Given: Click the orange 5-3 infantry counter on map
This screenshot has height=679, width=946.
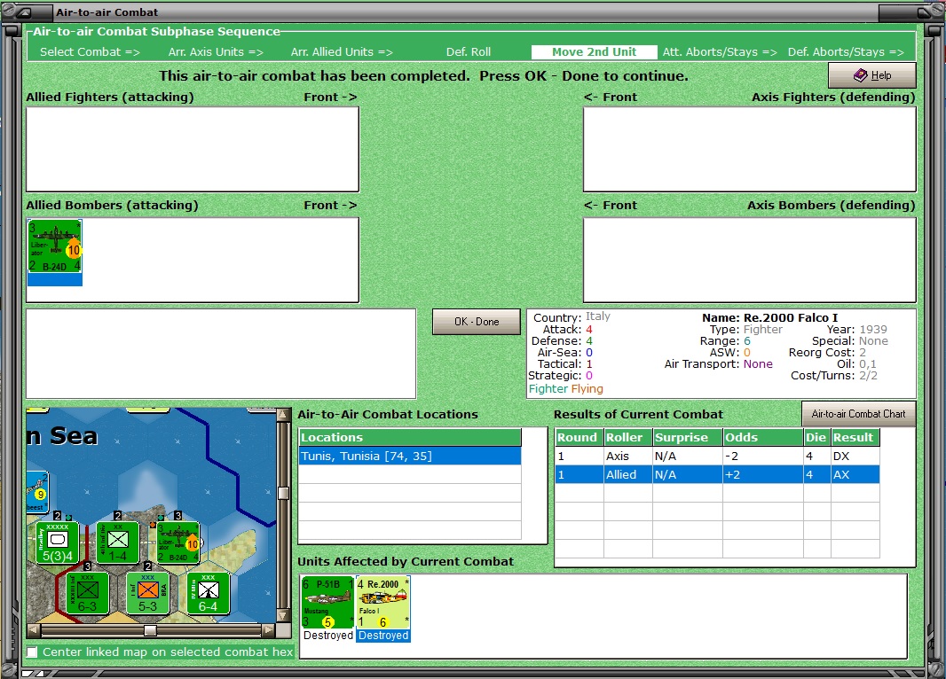Looking at the screenshot, I should [148, 593].
